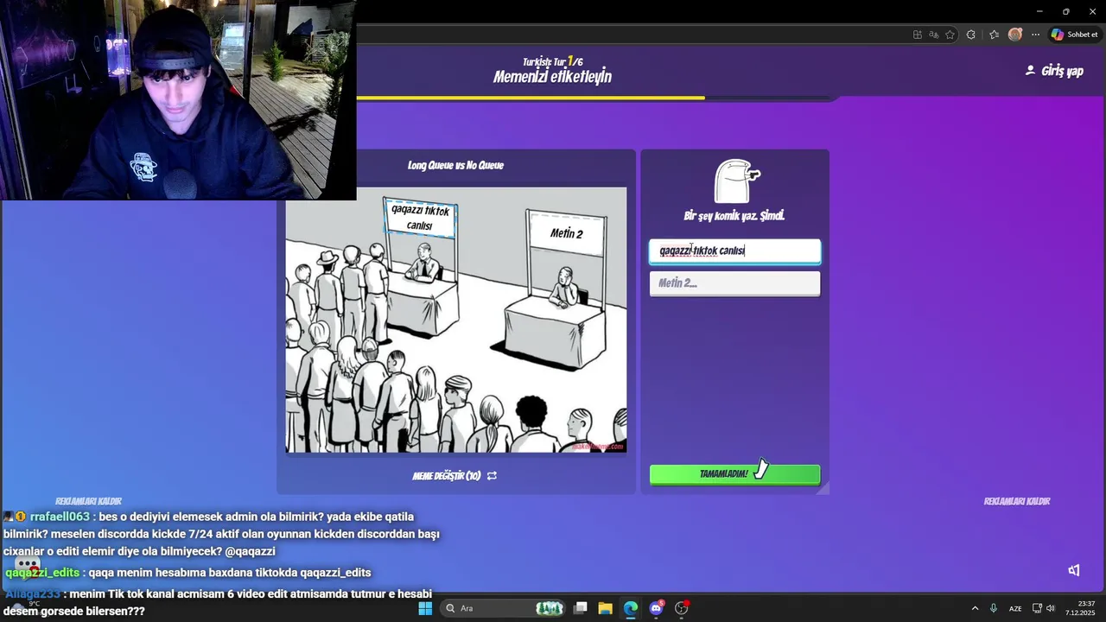Select the qaqazzi tiktok canlısı label on meme
Screen dimensions: 1106x622
(420, 218)
